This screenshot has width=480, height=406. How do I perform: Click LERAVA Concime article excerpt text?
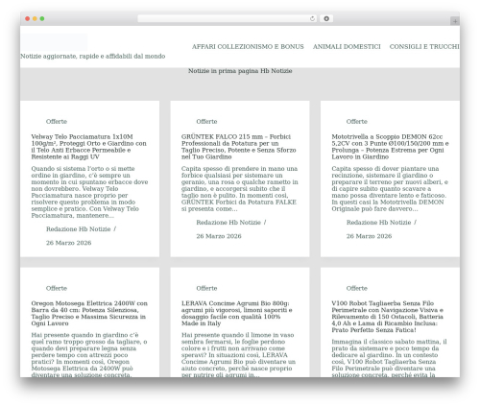[238, 354]
